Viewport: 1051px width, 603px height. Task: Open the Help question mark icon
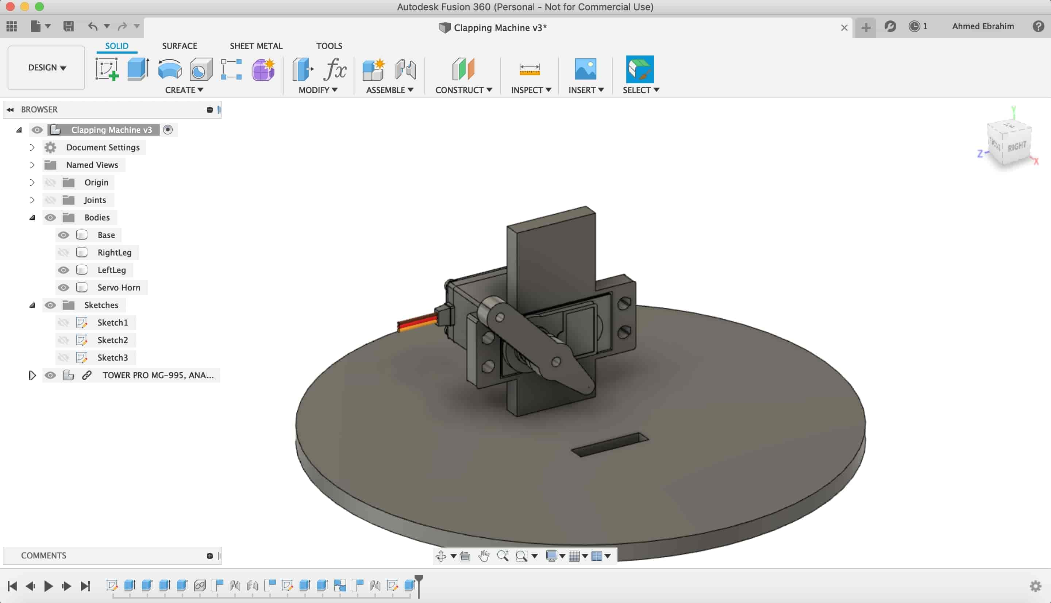click(x=1038, y=27)
